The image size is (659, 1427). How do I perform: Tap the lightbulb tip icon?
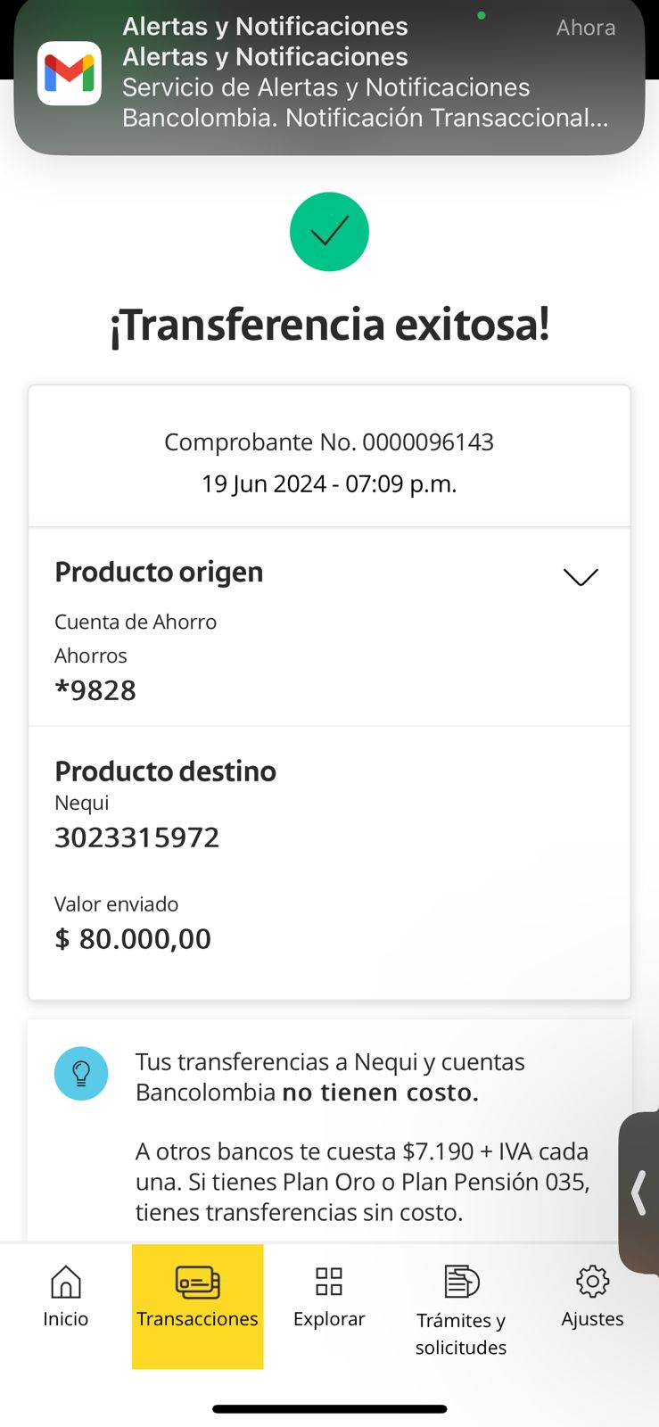[81, 1073]
